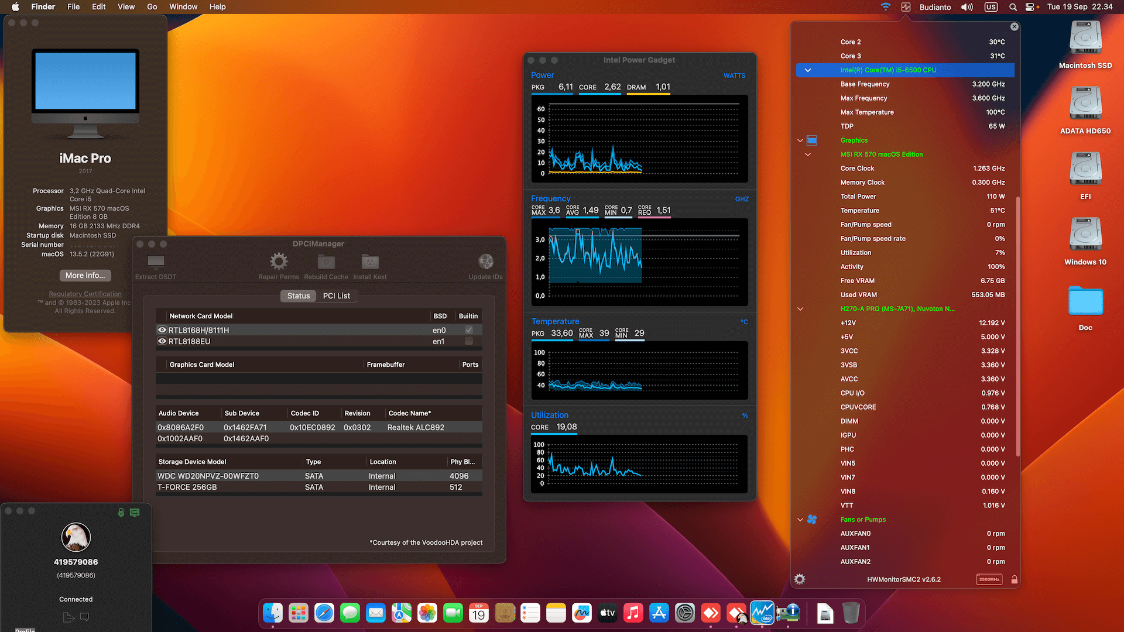The image size is (1124, 632).
Task: Open the Regulatory Certification link
Action: 85,294
